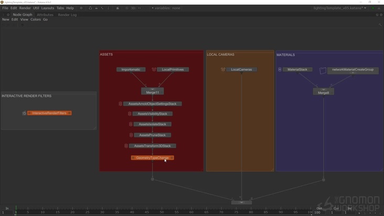Click the dot node below Merge8
384x216 pixels.
click(x=323, y=180)
